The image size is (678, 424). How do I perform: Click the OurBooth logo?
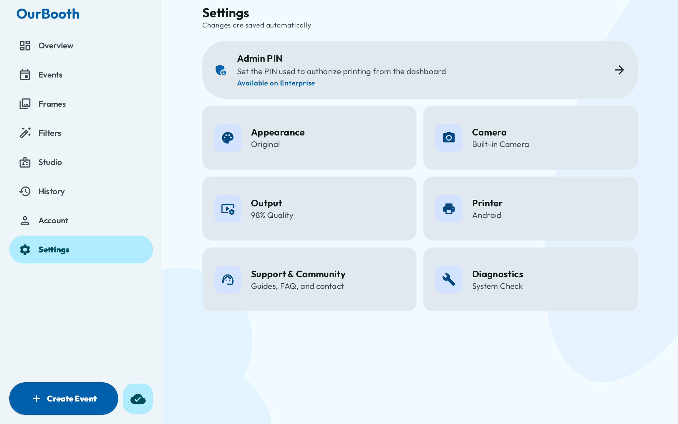pyautogui.click(x=48, y=14)
